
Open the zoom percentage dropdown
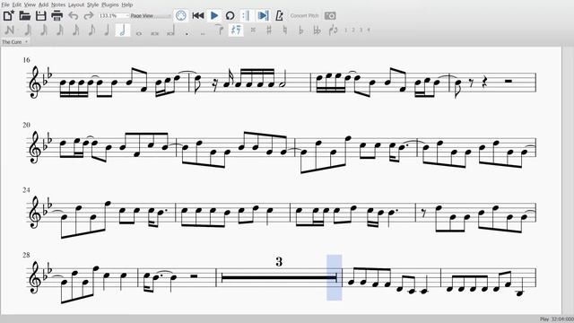coord(114,16)
